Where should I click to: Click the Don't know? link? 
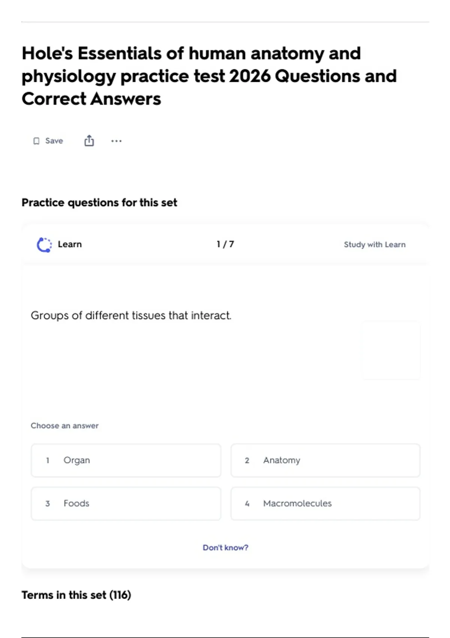pyautogui.click(x=225, y=548)
